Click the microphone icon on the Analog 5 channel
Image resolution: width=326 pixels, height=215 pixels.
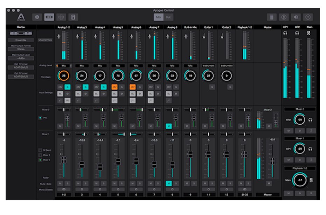113,36
